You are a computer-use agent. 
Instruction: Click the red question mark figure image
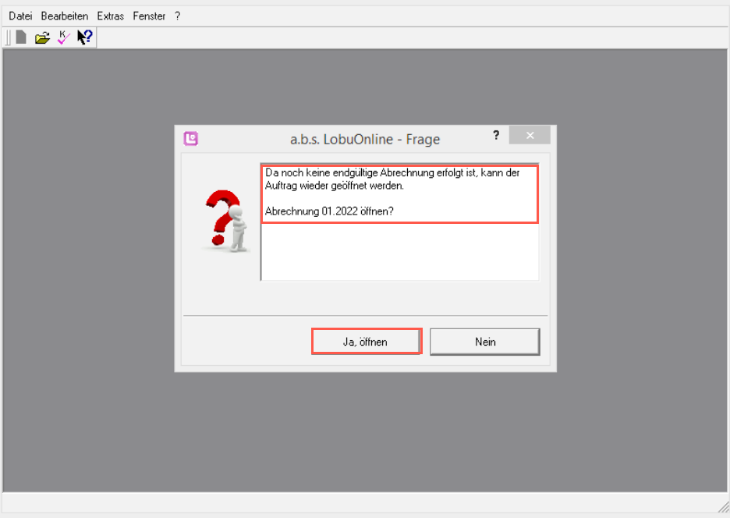click(x=226, y=222)
